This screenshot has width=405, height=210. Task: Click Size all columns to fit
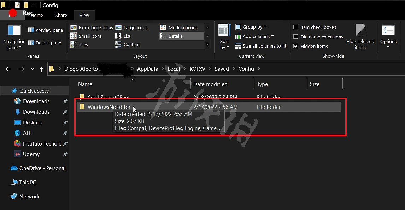[x=261, y=46]
